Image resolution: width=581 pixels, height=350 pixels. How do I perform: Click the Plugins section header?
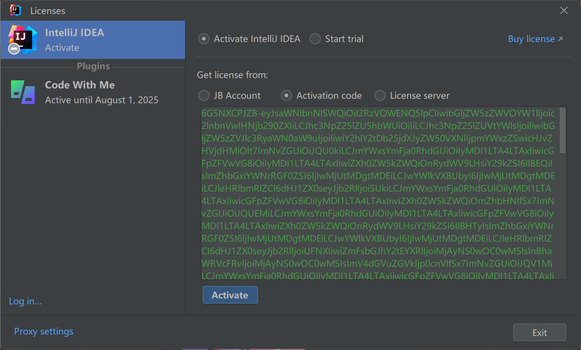pos(93,66)
